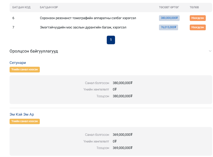
Task: Click the Нээгдсэн status badge for package 6
Action: click(197, 18)
